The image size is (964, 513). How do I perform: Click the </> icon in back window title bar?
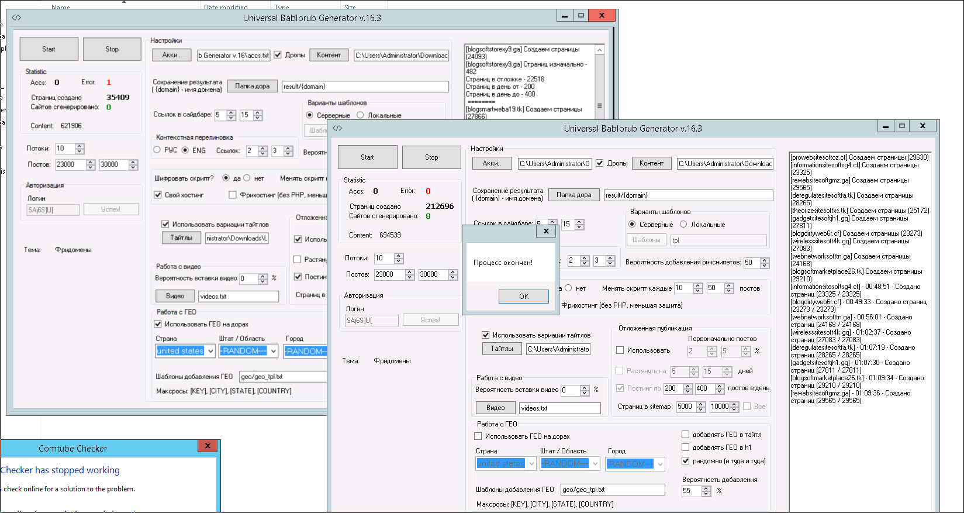tap(16, 18)
